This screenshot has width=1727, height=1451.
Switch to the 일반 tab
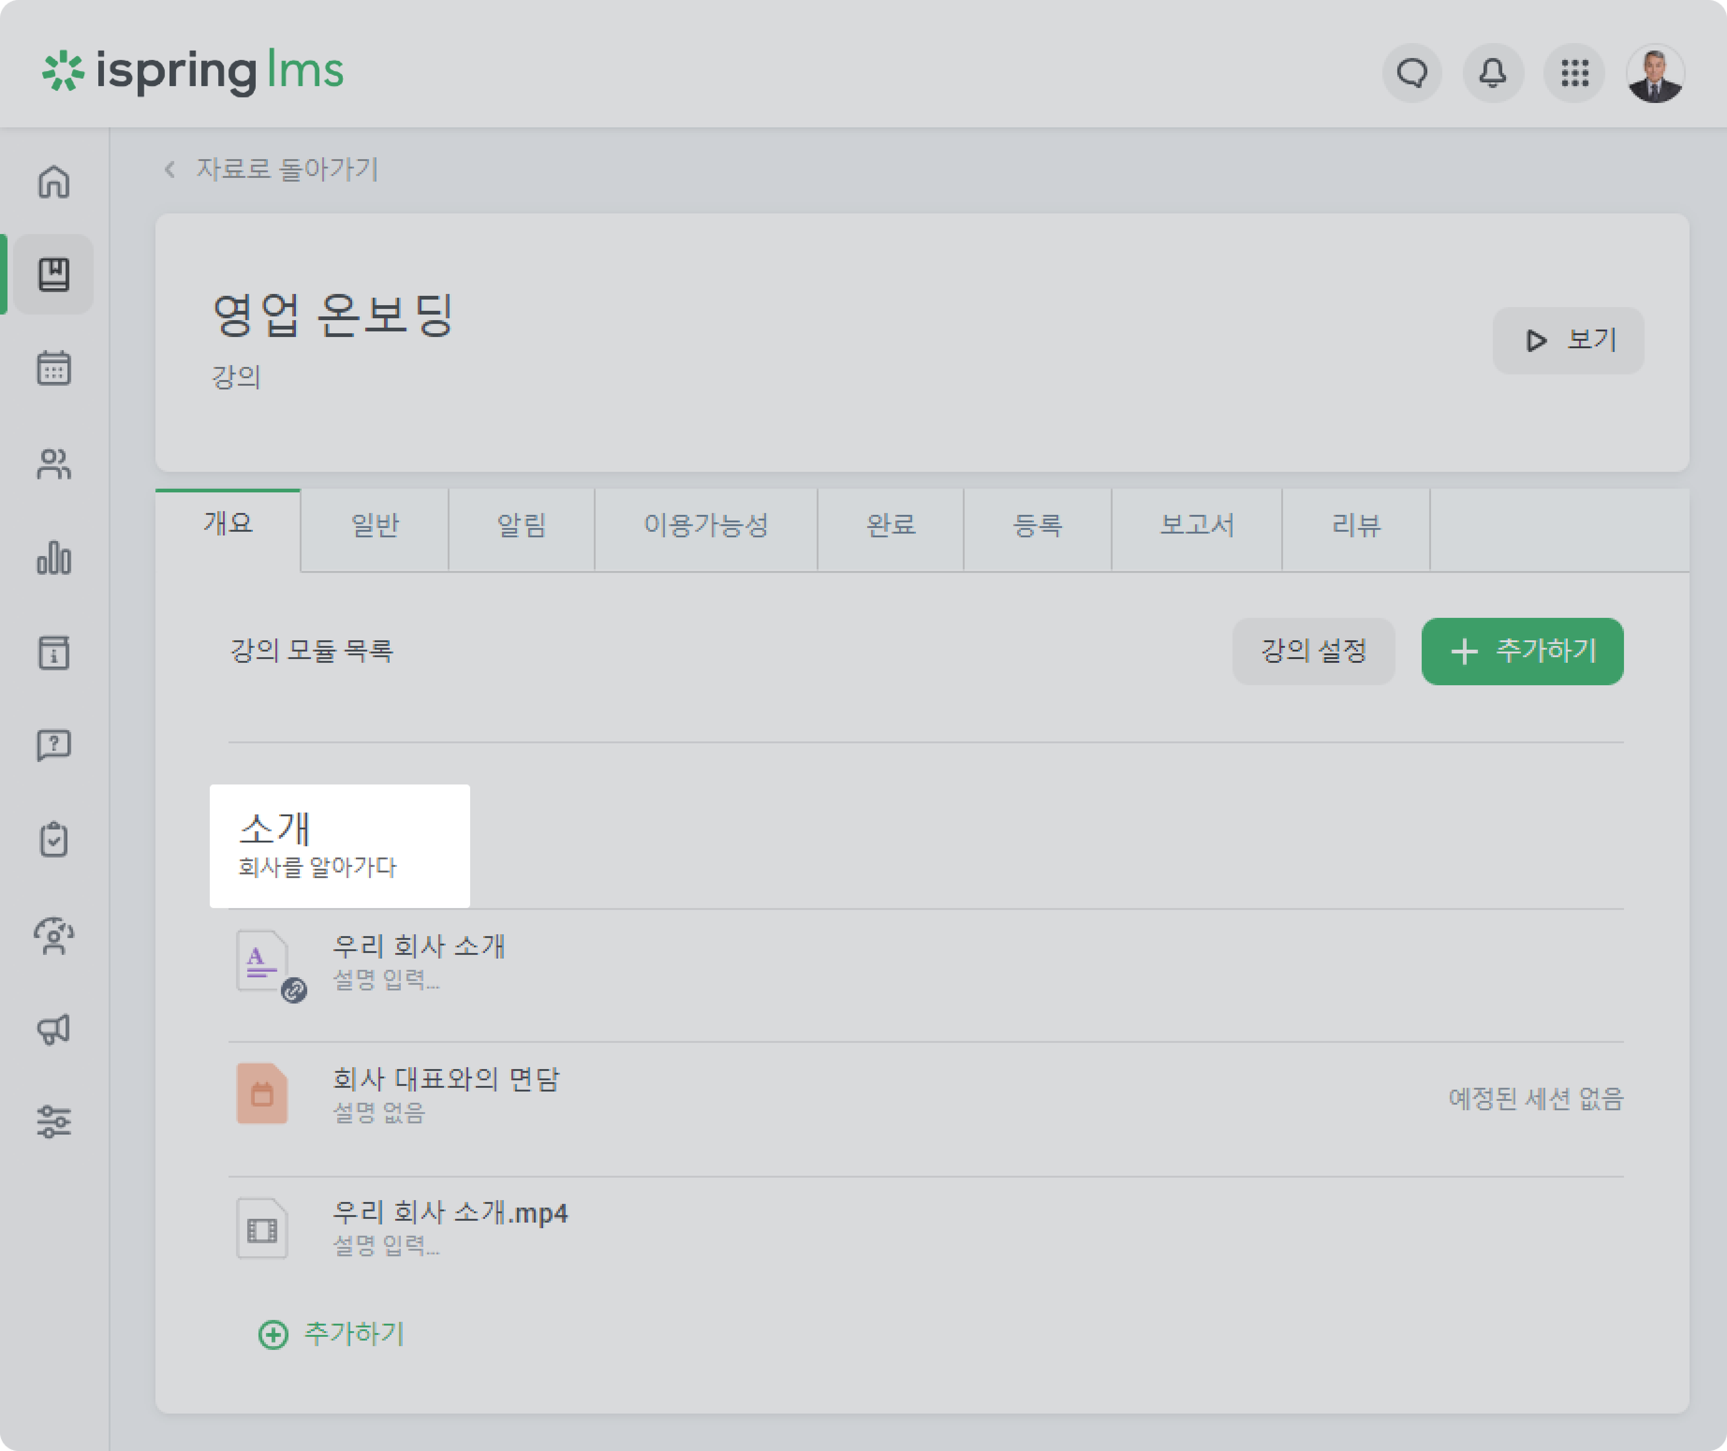point(374,526)
